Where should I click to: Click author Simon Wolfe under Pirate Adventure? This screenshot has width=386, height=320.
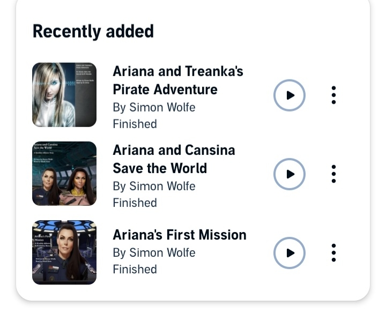154,107
